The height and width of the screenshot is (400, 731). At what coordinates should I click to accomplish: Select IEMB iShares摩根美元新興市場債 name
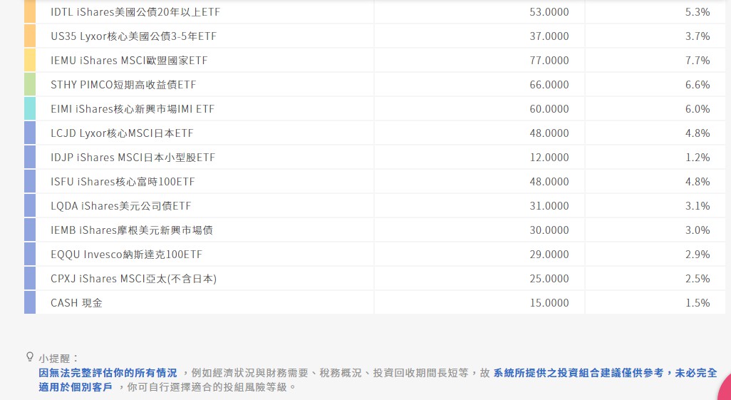(x=132, y=230)
